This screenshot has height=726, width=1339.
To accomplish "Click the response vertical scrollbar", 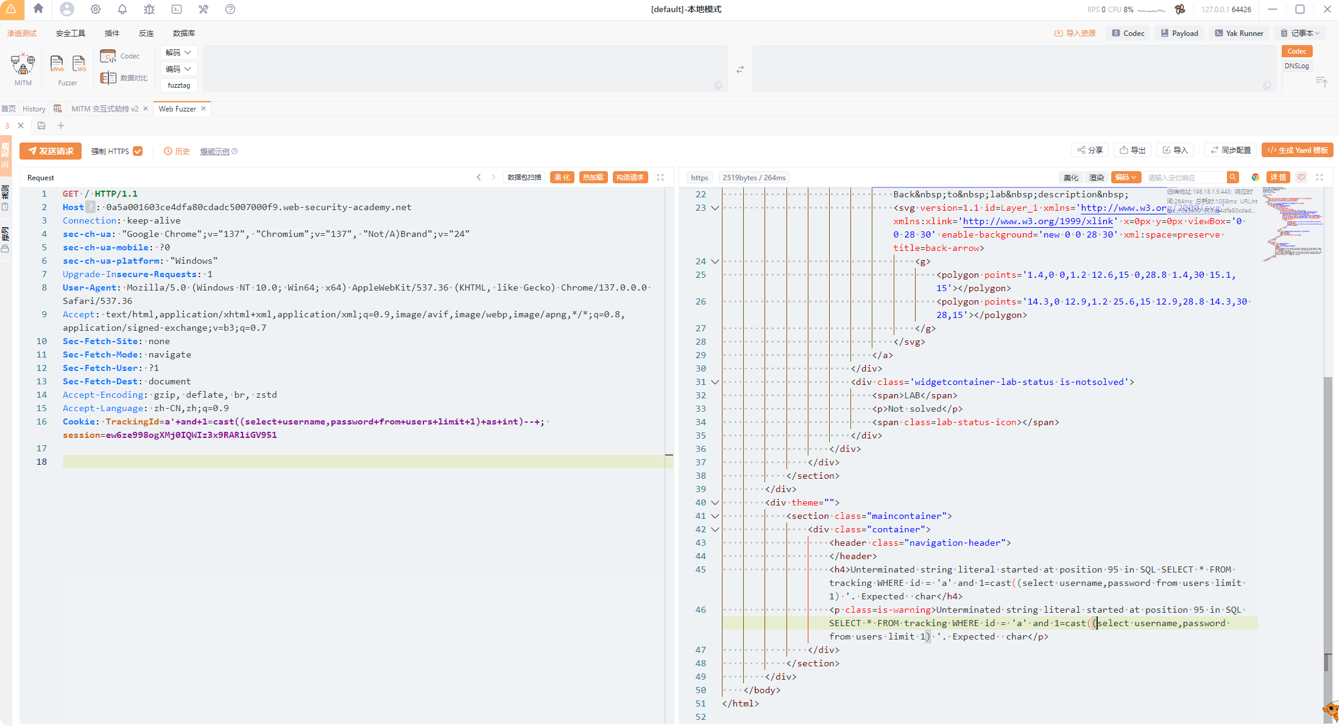I will [x=1327, y=518].
